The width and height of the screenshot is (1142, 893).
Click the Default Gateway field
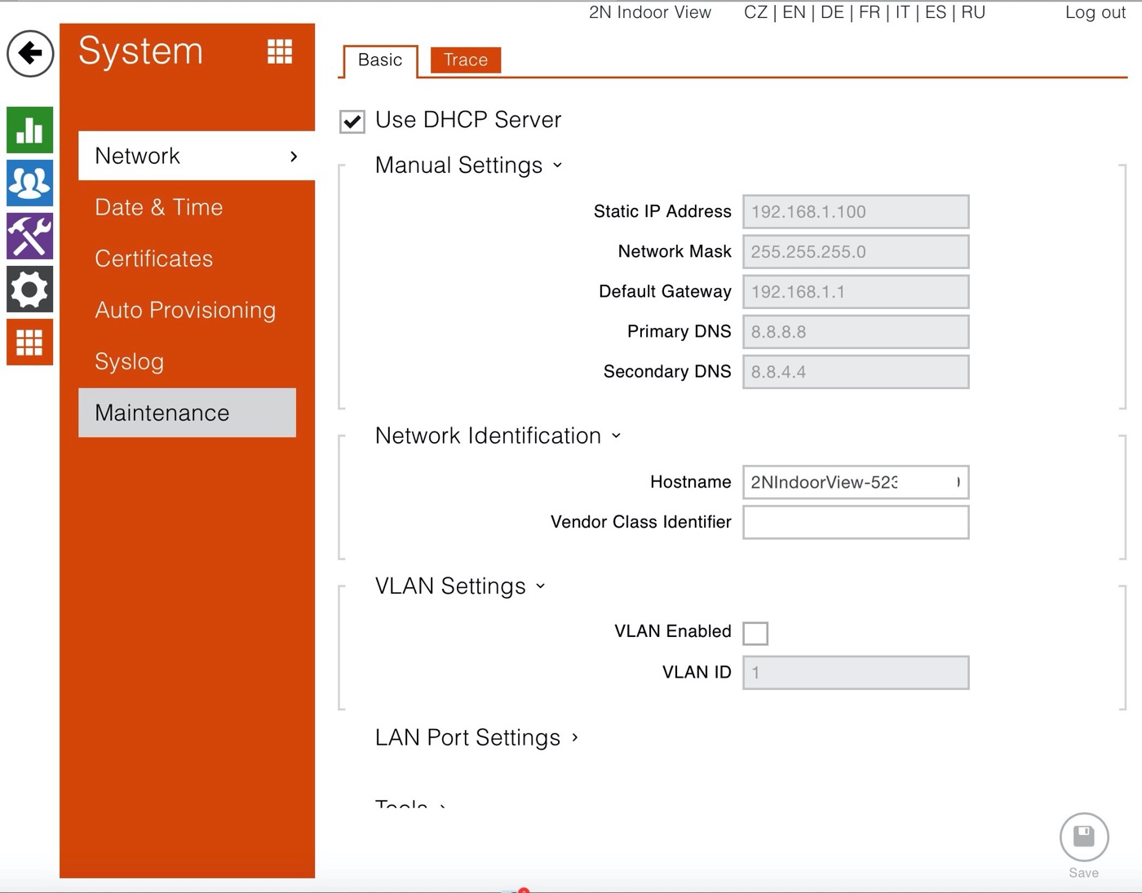pos(856,292)
